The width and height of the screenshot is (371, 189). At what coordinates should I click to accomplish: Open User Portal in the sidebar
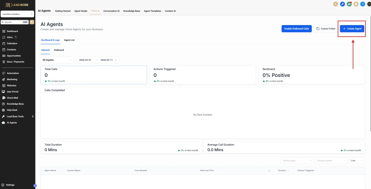(x=13, y=92)
